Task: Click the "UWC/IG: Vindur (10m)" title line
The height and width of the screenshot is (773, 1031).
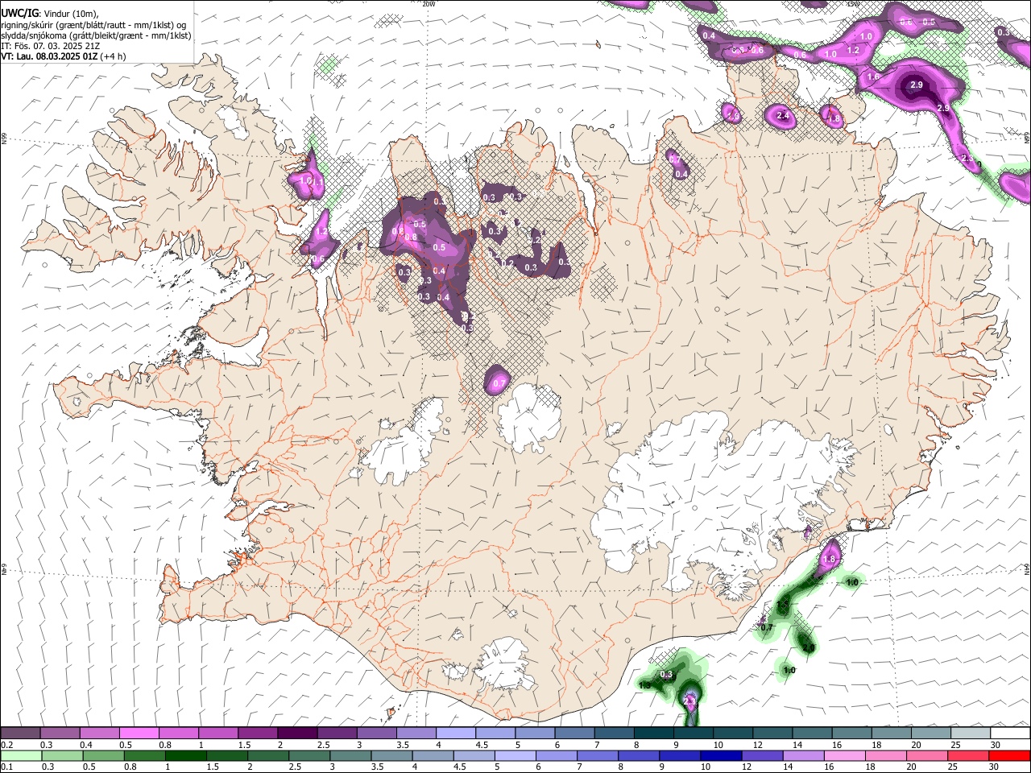Action: [49, 13]
